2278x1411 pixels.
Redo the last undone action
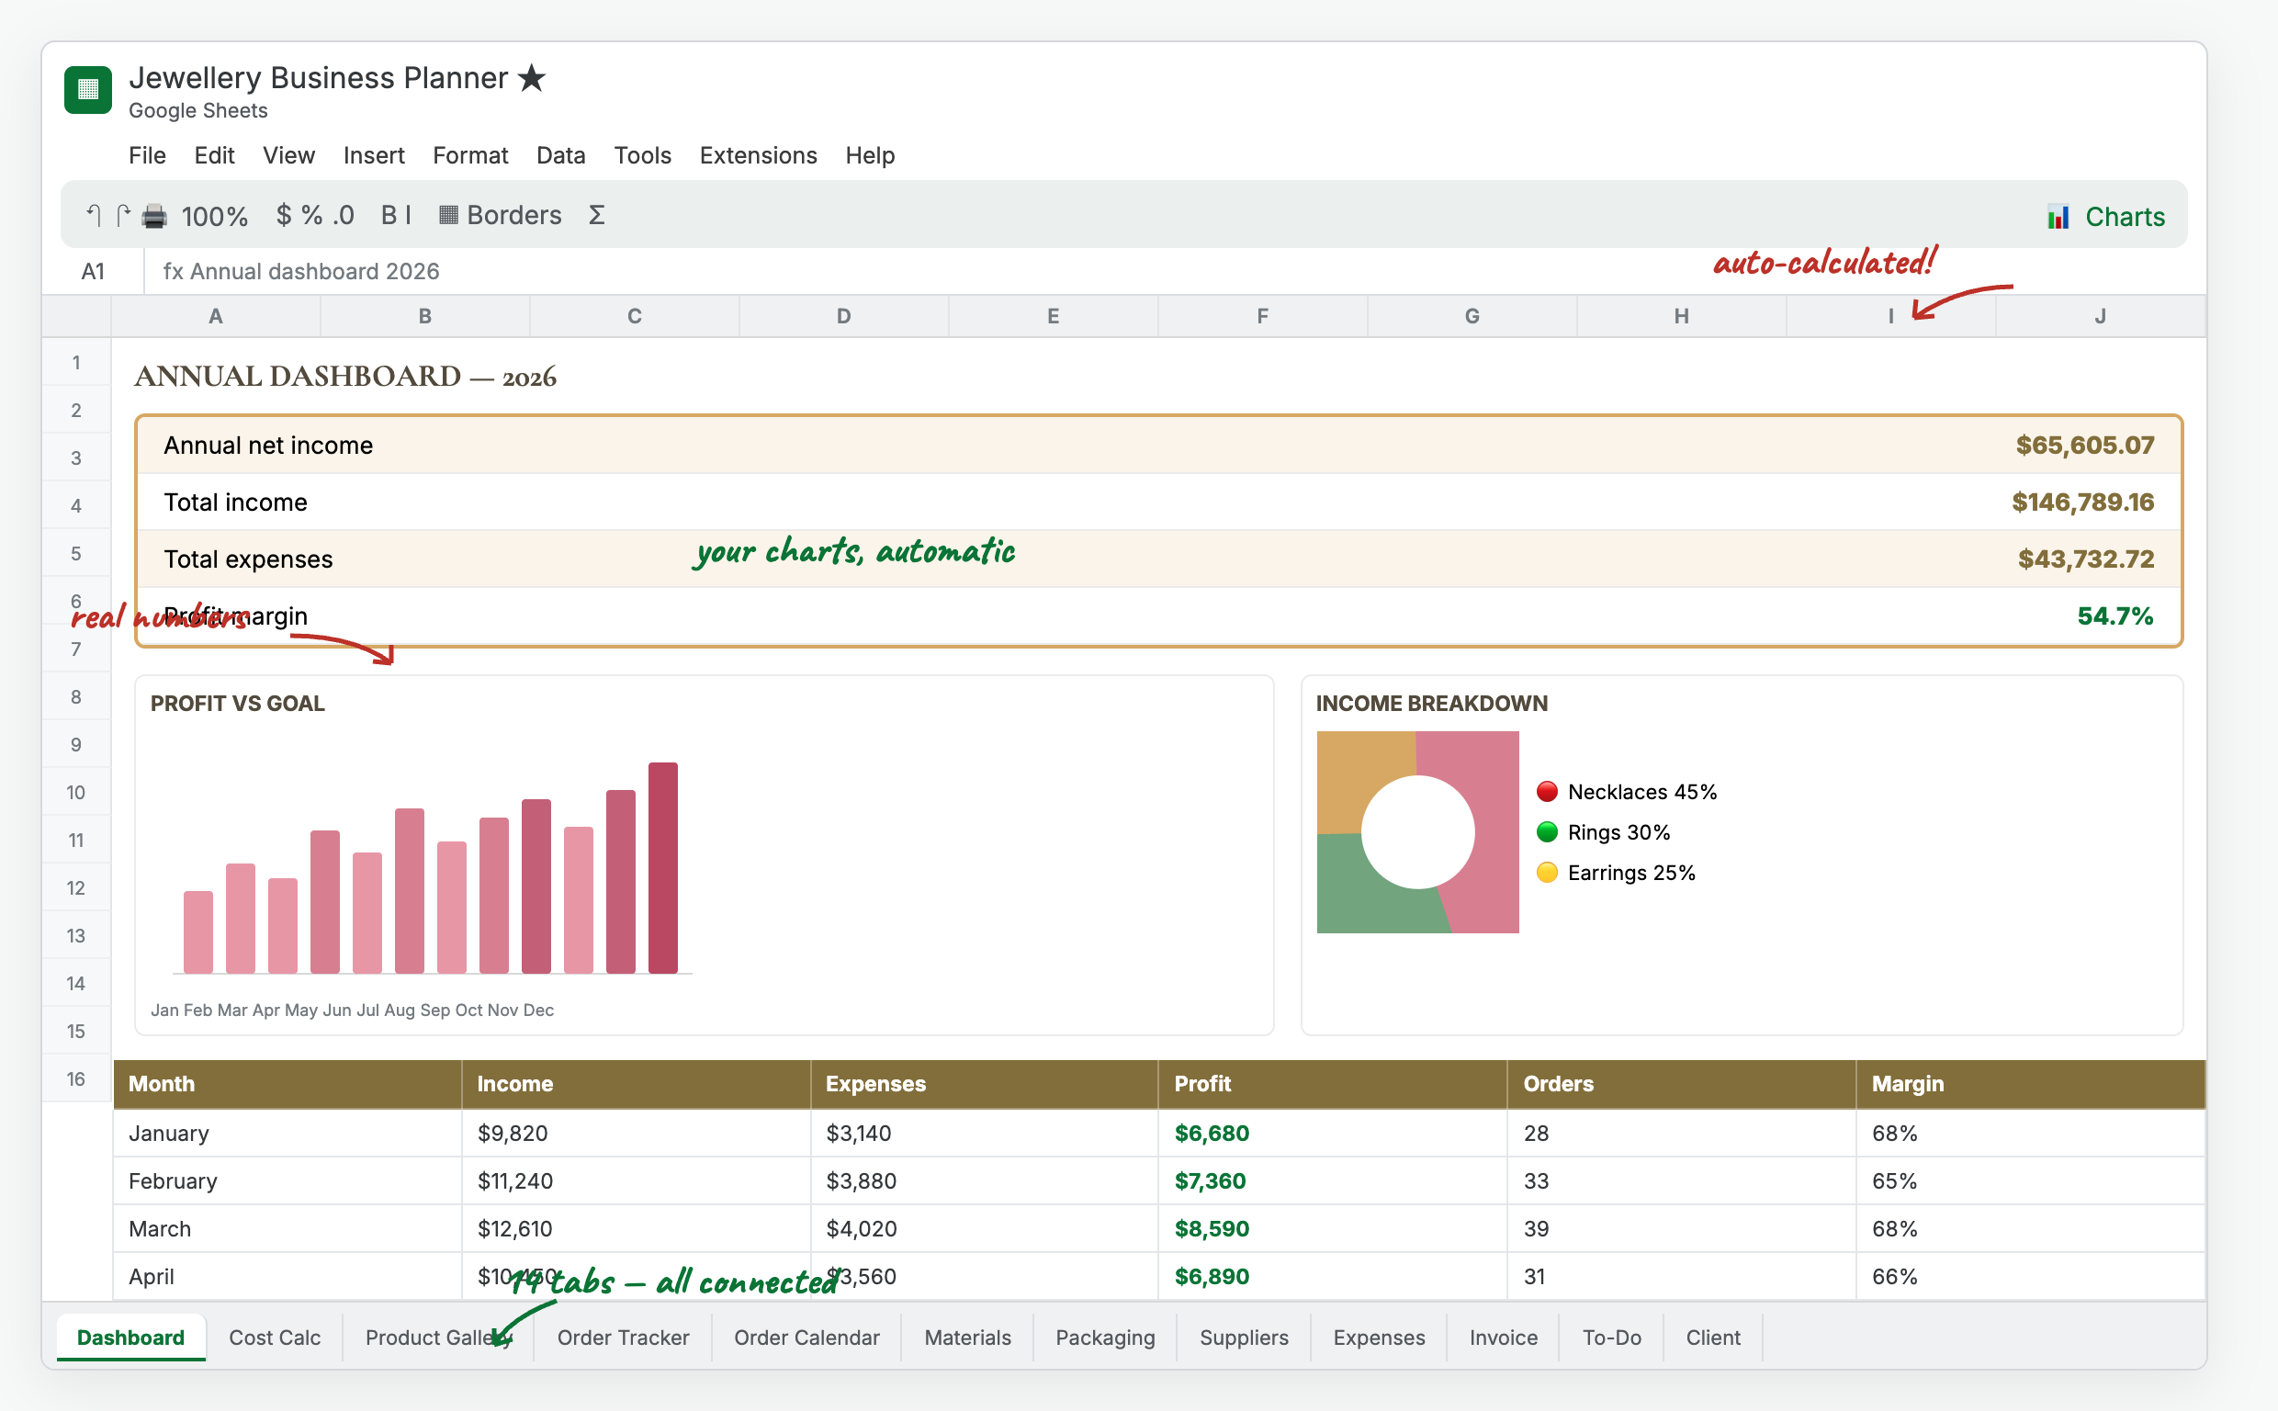(123, 216)
